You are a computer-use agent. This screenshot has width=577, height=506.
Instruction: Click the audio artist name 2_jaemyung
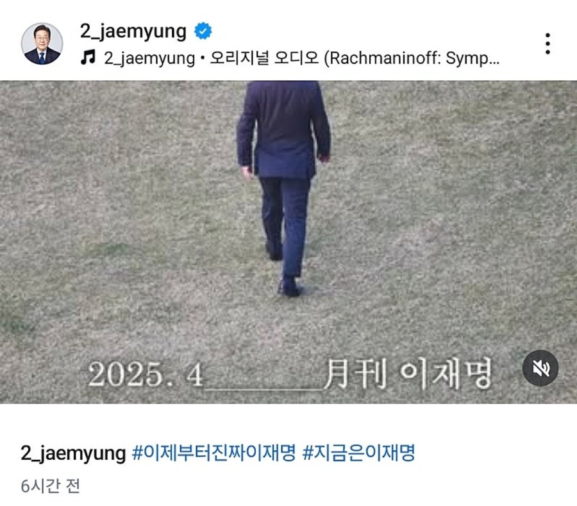[x=149, y=58]
